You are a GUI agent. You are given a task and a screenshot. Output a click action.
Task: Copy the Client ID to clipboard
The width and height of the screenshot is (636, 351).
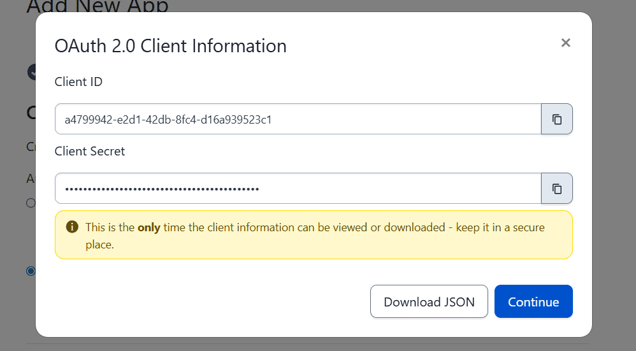coord(557,119)
